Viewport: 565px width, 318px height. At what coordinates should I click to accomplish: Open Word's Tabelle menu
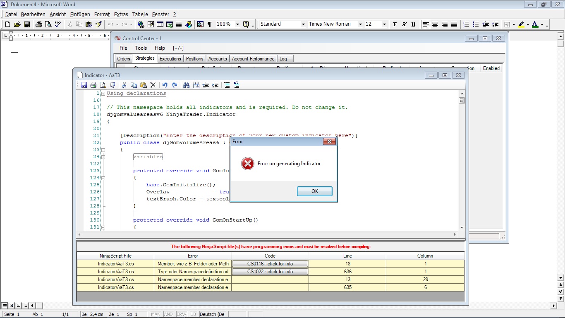click(140, 14)
